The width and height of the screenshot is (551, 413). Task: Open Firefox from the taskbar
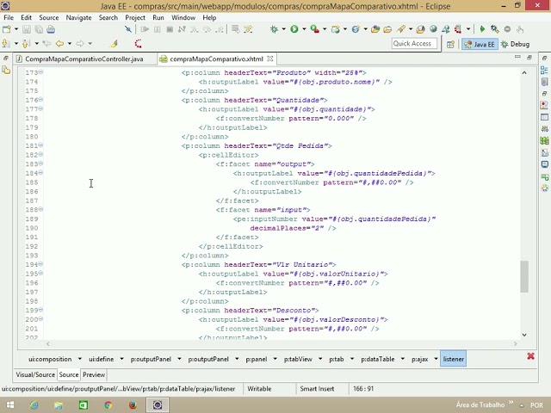[133, 405]
